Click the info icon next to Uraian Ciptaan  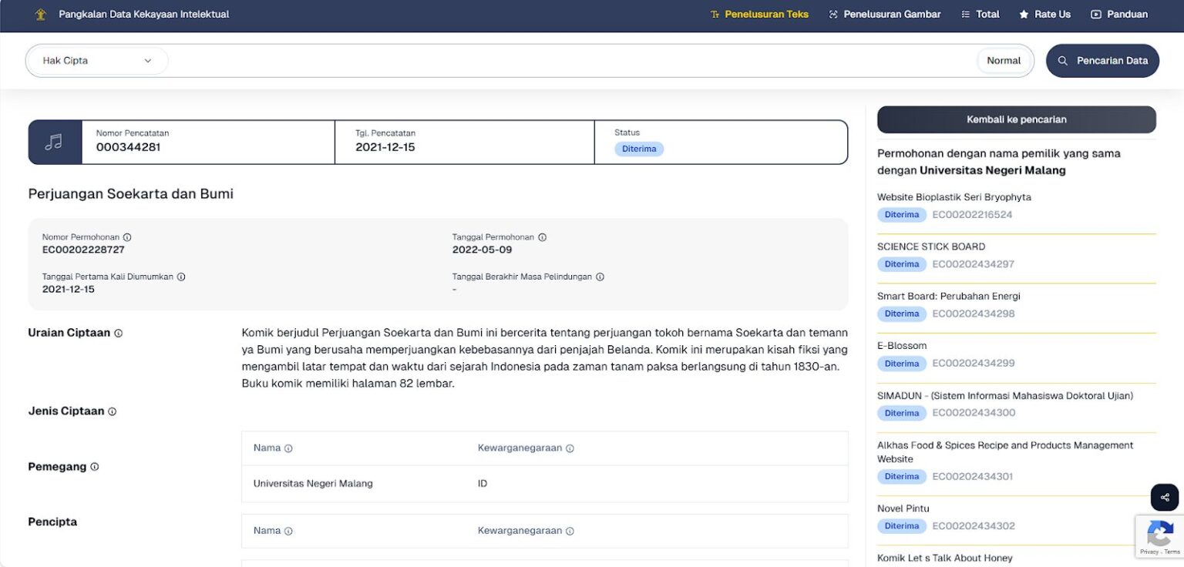pyautogui.click(x=117, y=333)
